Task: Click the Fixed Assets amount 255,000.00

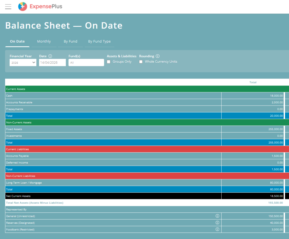Action: point(275,129)
